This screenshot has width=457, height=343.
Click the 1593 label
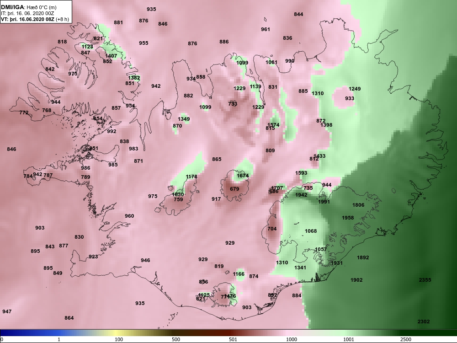click(x=301, y=173)
